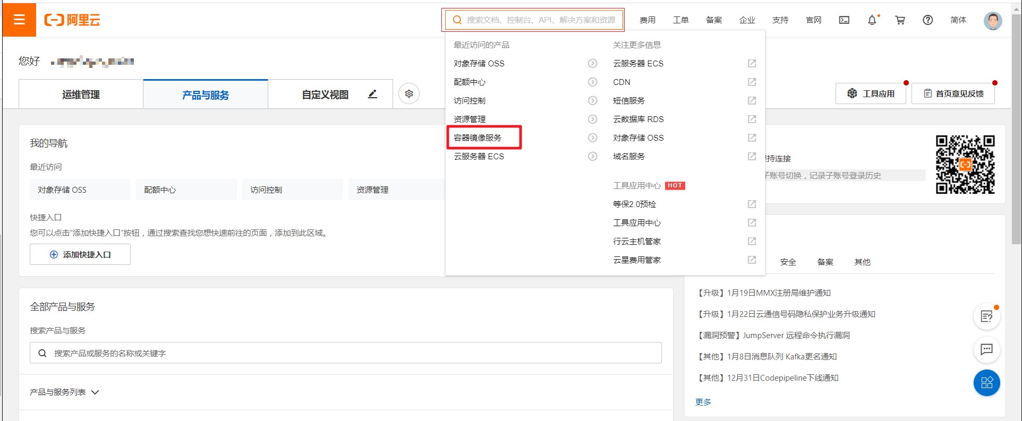1022x421 pixels.
Task: Click the floating survey feedback icon
Action: [987, 317]
